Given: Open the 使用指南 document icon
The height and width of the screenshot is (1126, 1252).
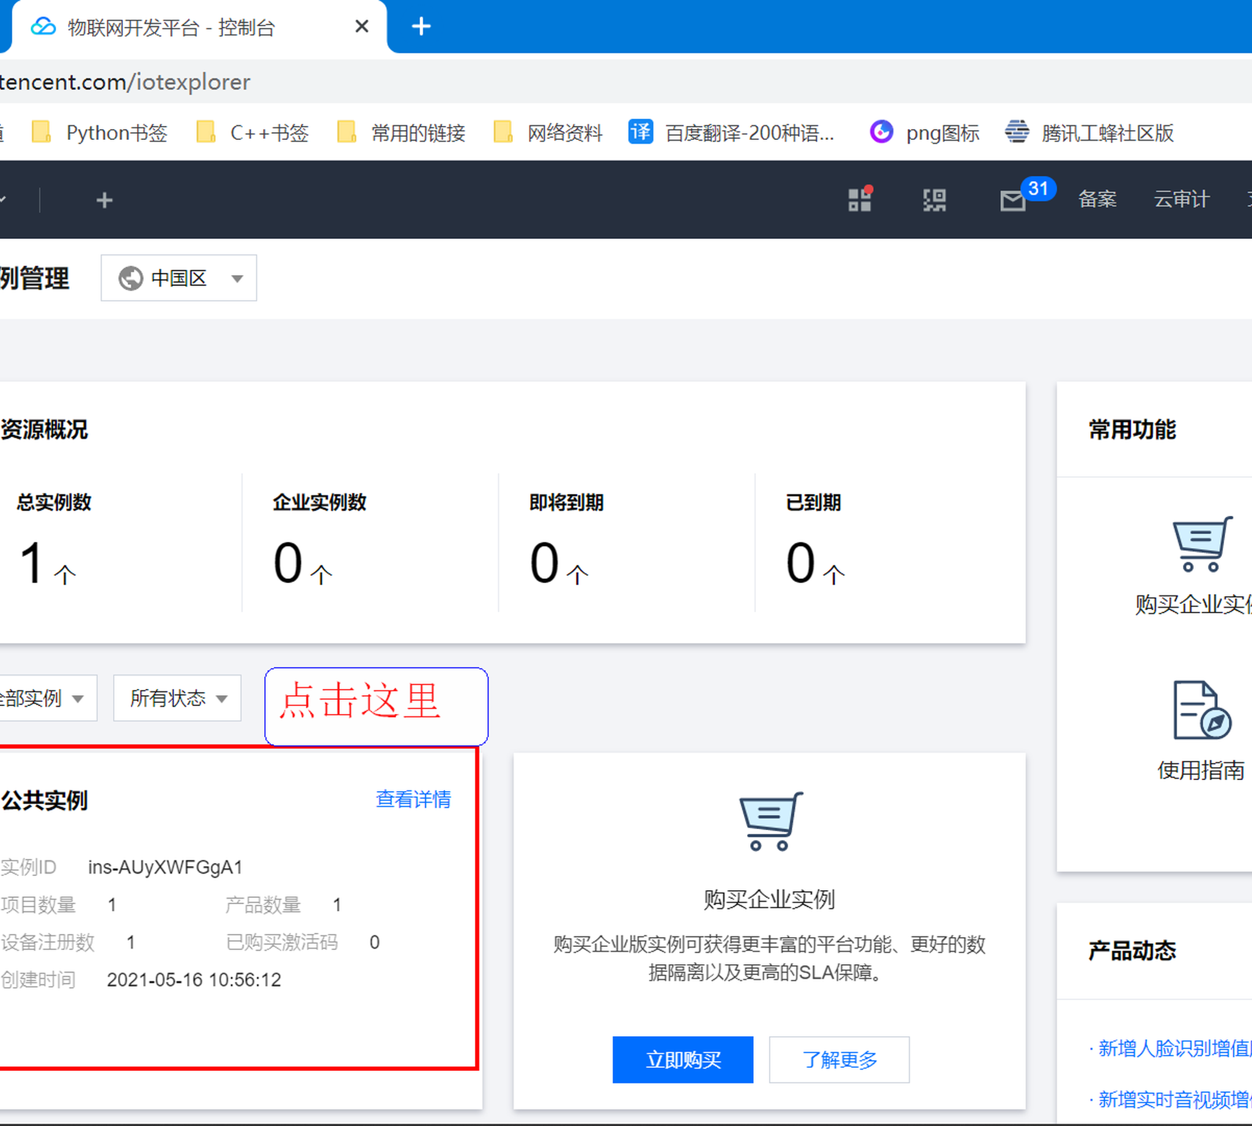Looking at the screenshot, I should click(1202, 710).
